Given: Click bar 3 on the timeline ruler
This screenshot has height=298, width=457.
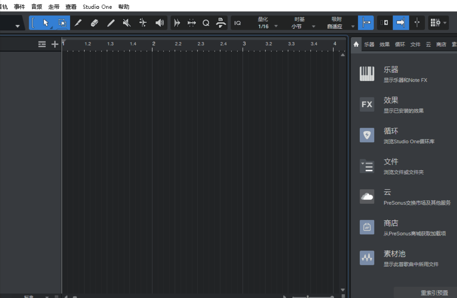Looking at the screenshot, I should point(244,44).
